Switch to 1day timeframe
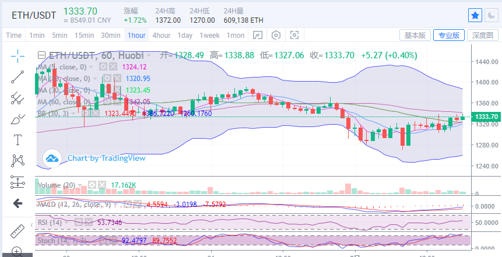 pos(185,35)
